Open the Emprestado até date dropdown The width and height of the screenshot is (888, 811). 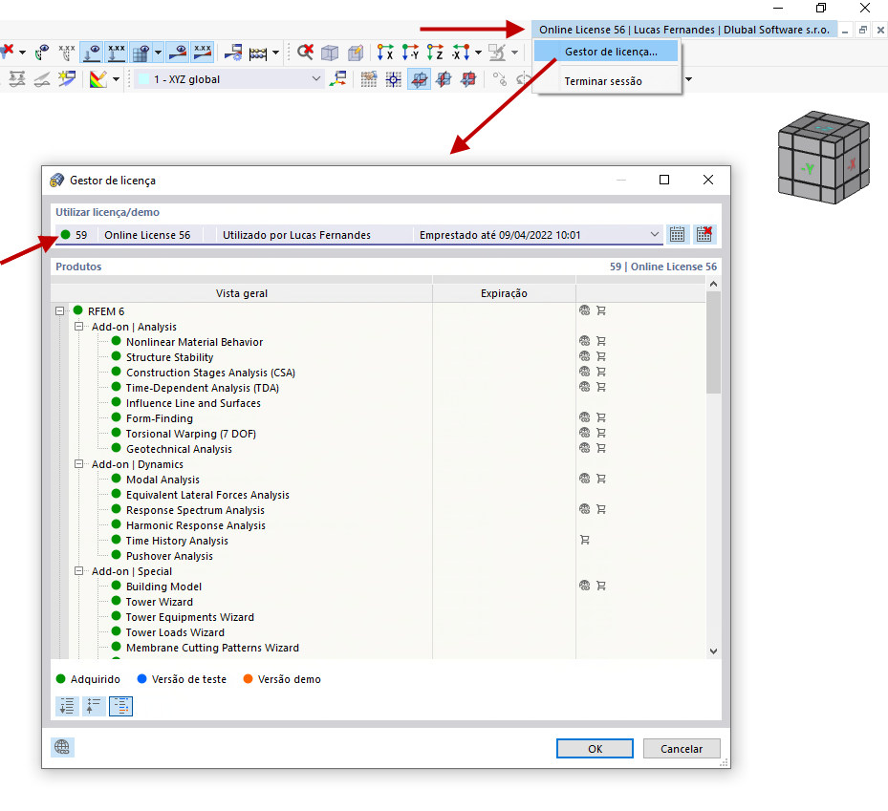coord(656,234)
